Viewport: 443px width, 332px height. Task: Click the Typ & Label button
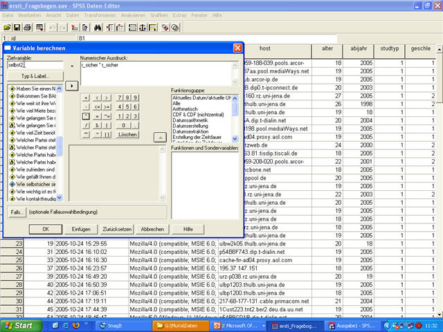point(34,75)
